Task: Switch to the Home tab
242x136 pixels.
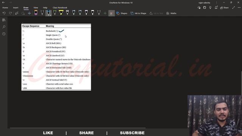Action: pyautogui.click(x=5, y=8)
